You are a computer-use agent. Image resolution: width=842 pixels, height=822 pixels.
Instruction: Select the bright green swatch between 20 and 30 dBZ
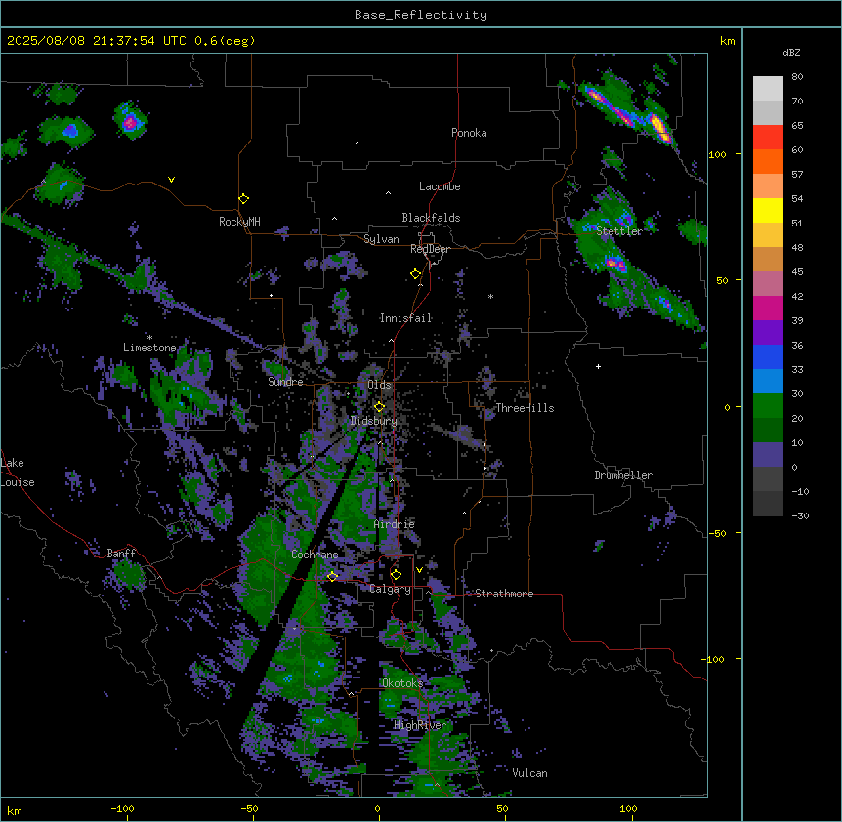pos(768,406)
